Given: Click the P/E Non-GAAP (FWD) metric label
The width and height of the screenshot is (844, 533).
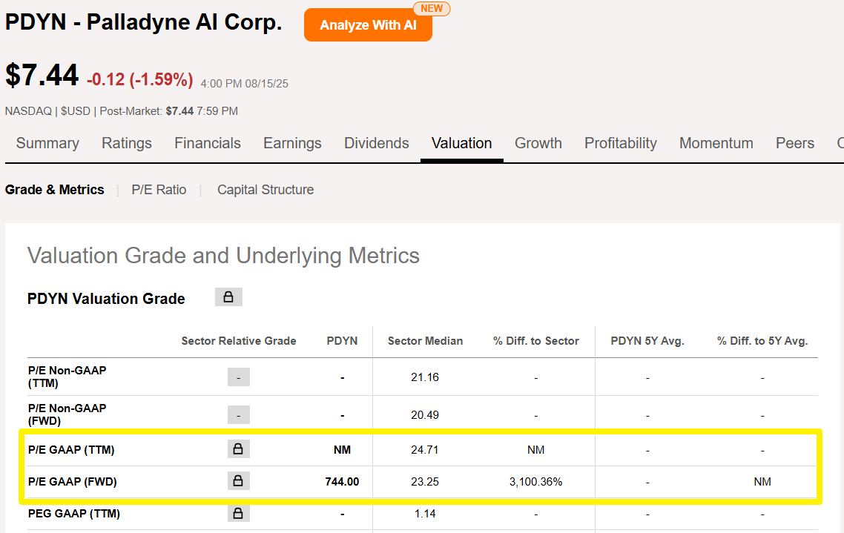Looking at the screenshot, I should tap(67, 414).
